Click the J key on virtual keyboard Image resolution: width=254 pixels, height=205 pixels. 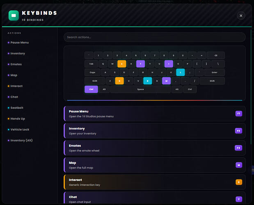[x=162, y=72]
